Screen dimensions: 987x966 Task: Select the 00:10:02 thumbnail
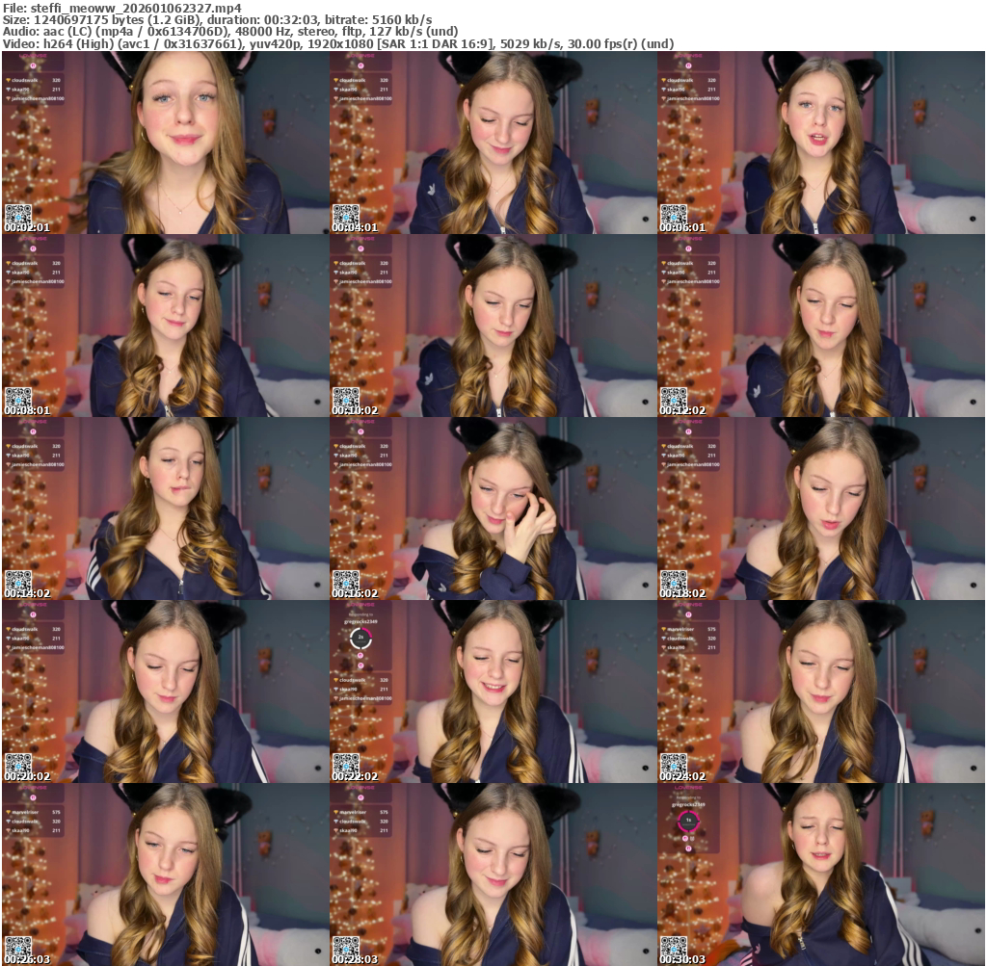[x=493, y=326]
